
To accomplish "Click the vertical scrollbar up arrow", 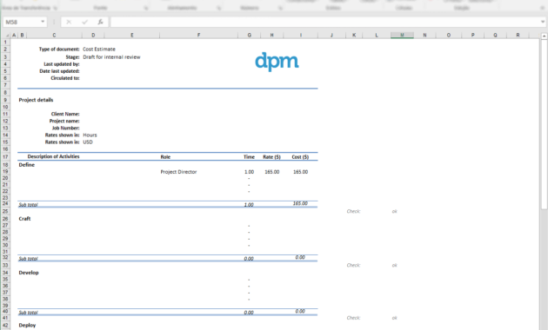I will pos(544,36).
